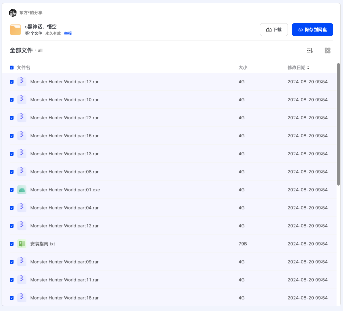Click the 'all' breadcrumb folder
Screen dimensions: 343x311
40,50
